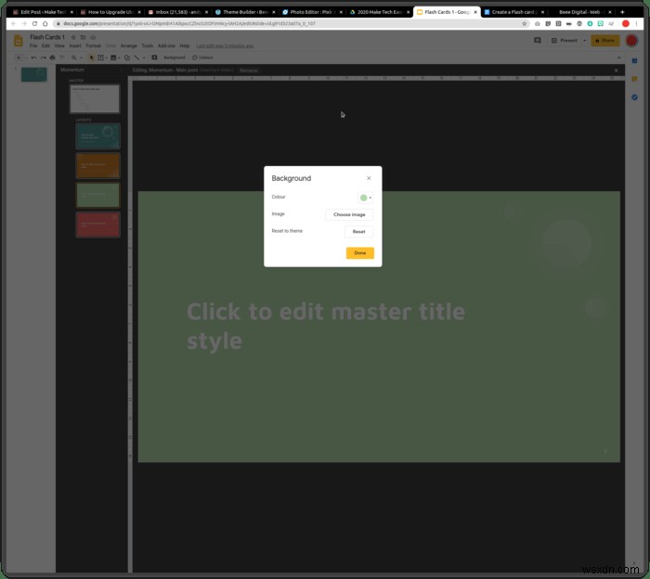Click the yellow Share button
Image resolution: width=650 pixels, height=579 pixels.
(604, 41)
